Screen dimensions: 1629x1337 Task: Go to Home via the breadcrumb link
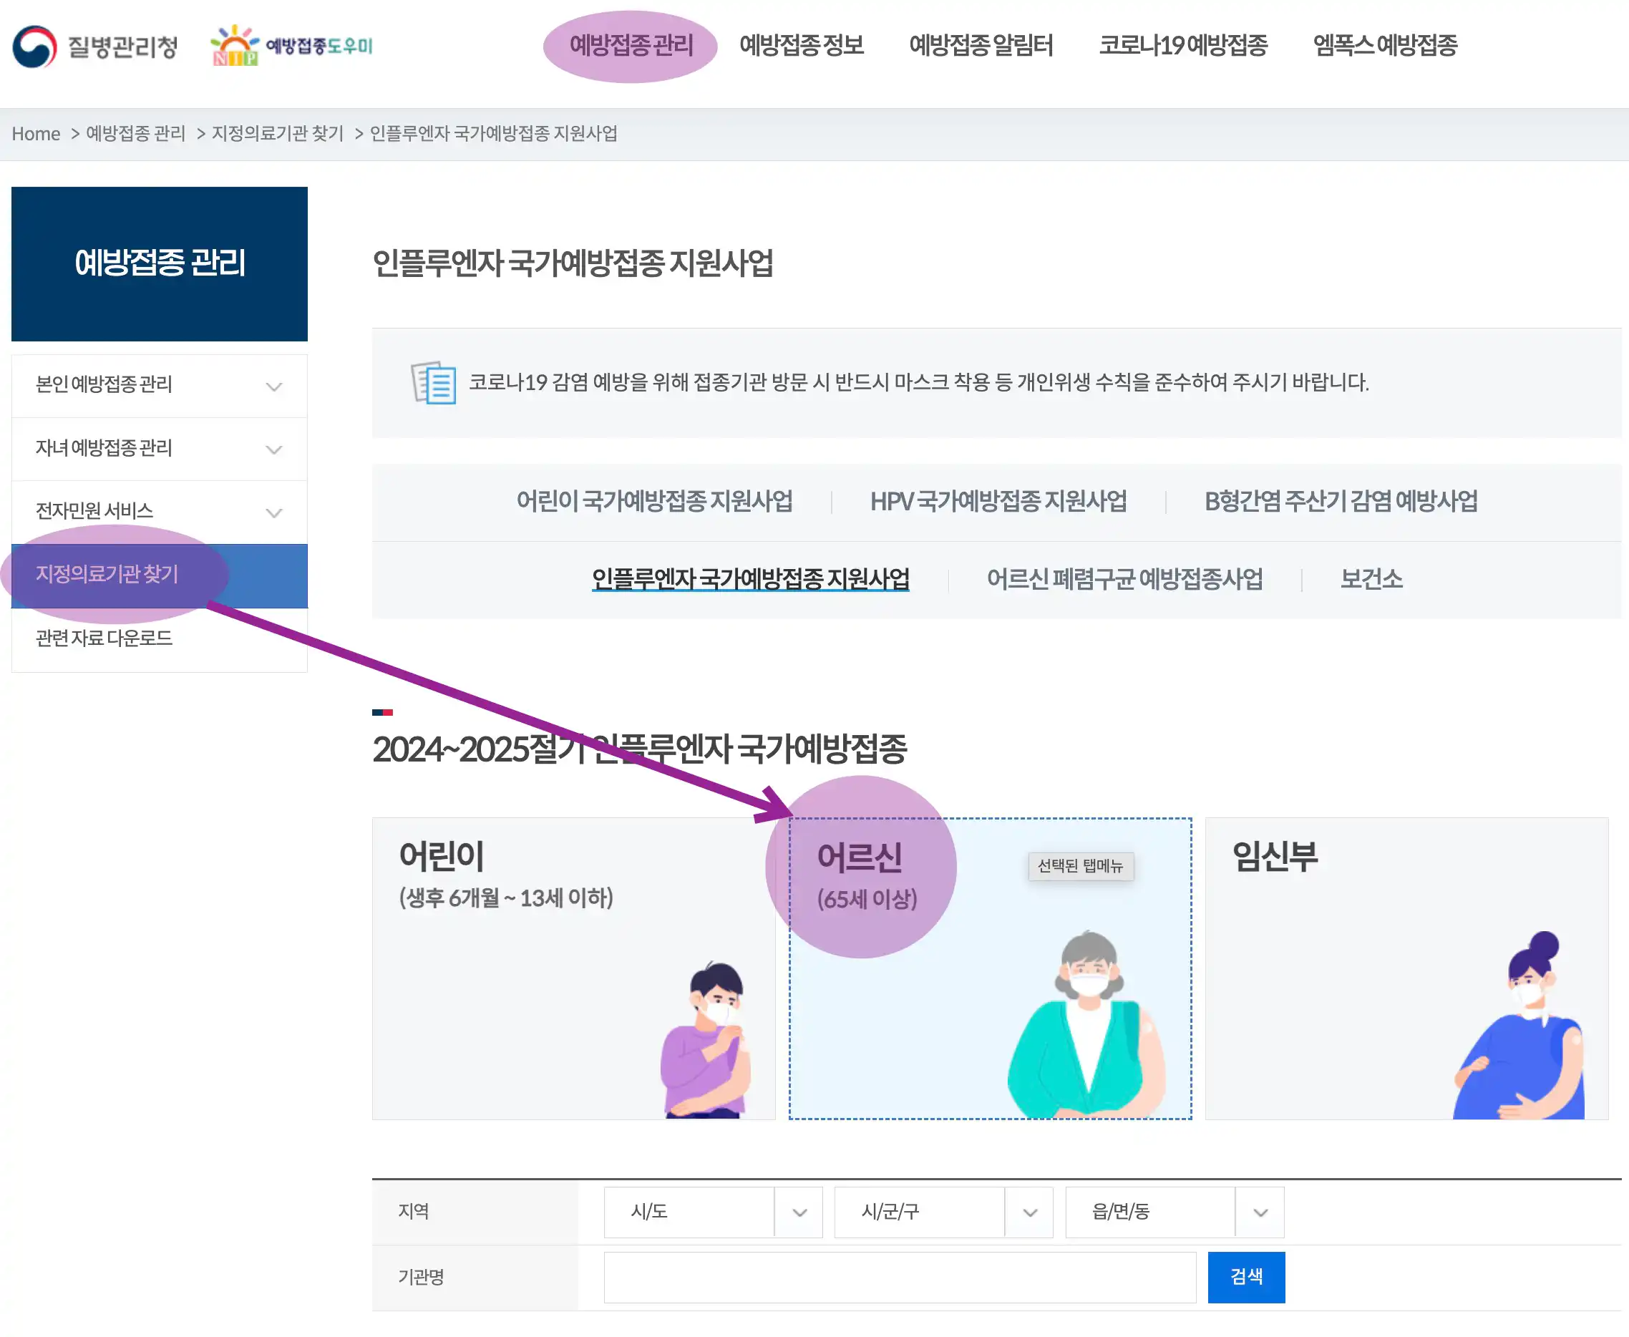tap(37, 132)
